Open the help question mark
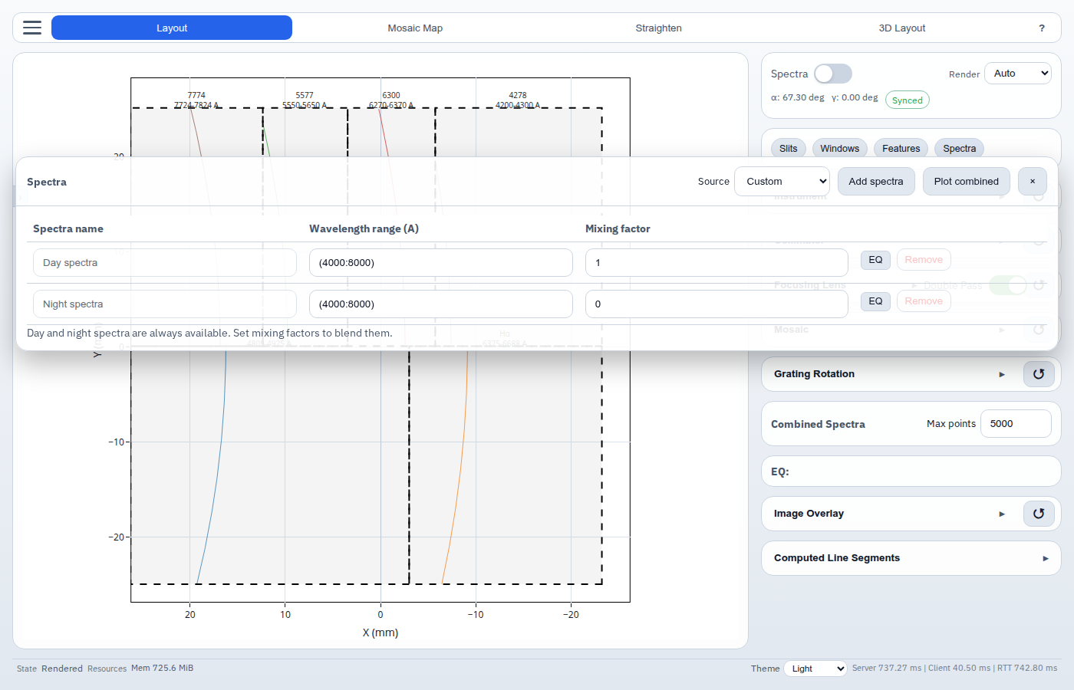 pos(1042,28)
